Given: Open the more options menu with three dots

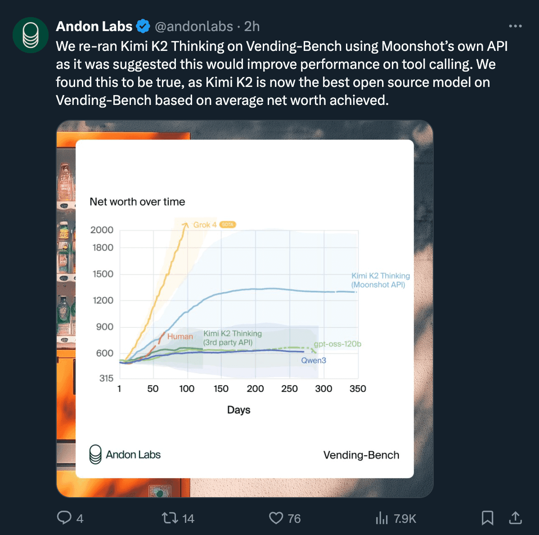Looking at the screenshot, I should point(514,26).
